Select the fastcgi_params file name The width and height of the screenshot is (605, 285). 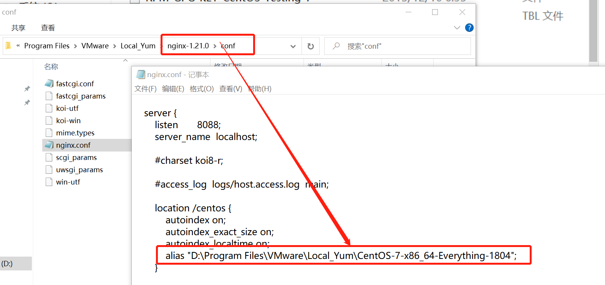pyautogui.click(x=81, y=96)
